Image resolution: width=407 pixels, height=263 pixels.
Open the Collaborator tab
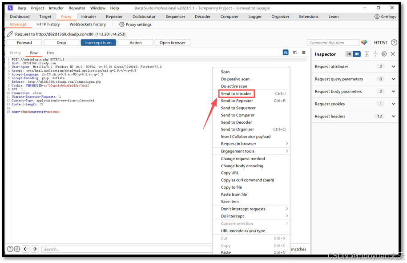(x=144, y=16)
